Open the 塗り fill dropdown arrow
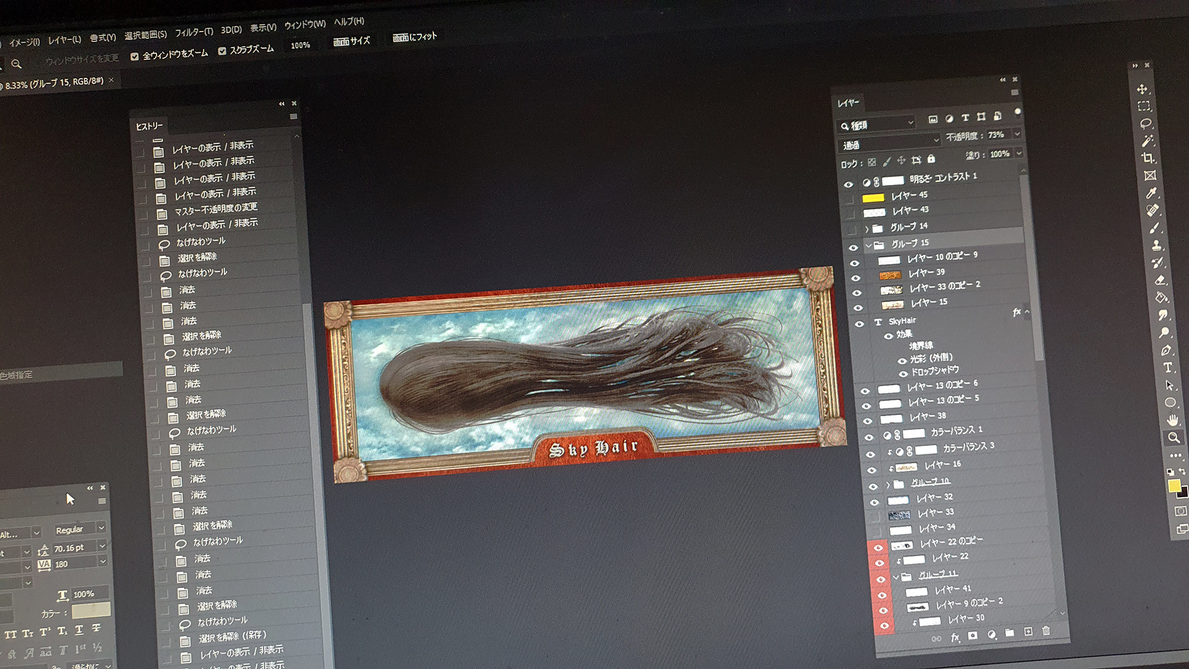The width and height of the screenshot is (1189, 669). (1019, 153)
